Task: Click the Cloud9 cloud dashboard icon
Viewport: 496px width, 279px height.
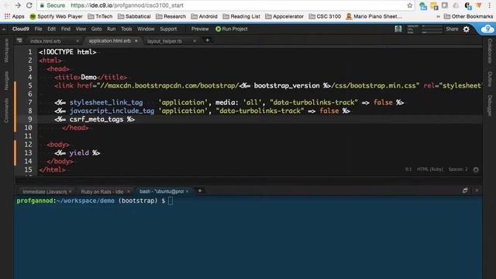Action: pyautogui.click(x=487, y=29)
